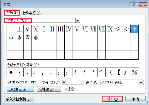Select the recent percent % symbol
Image resolution: width=149 pixels, height=105 pixels.
click(x=134, y=72)
